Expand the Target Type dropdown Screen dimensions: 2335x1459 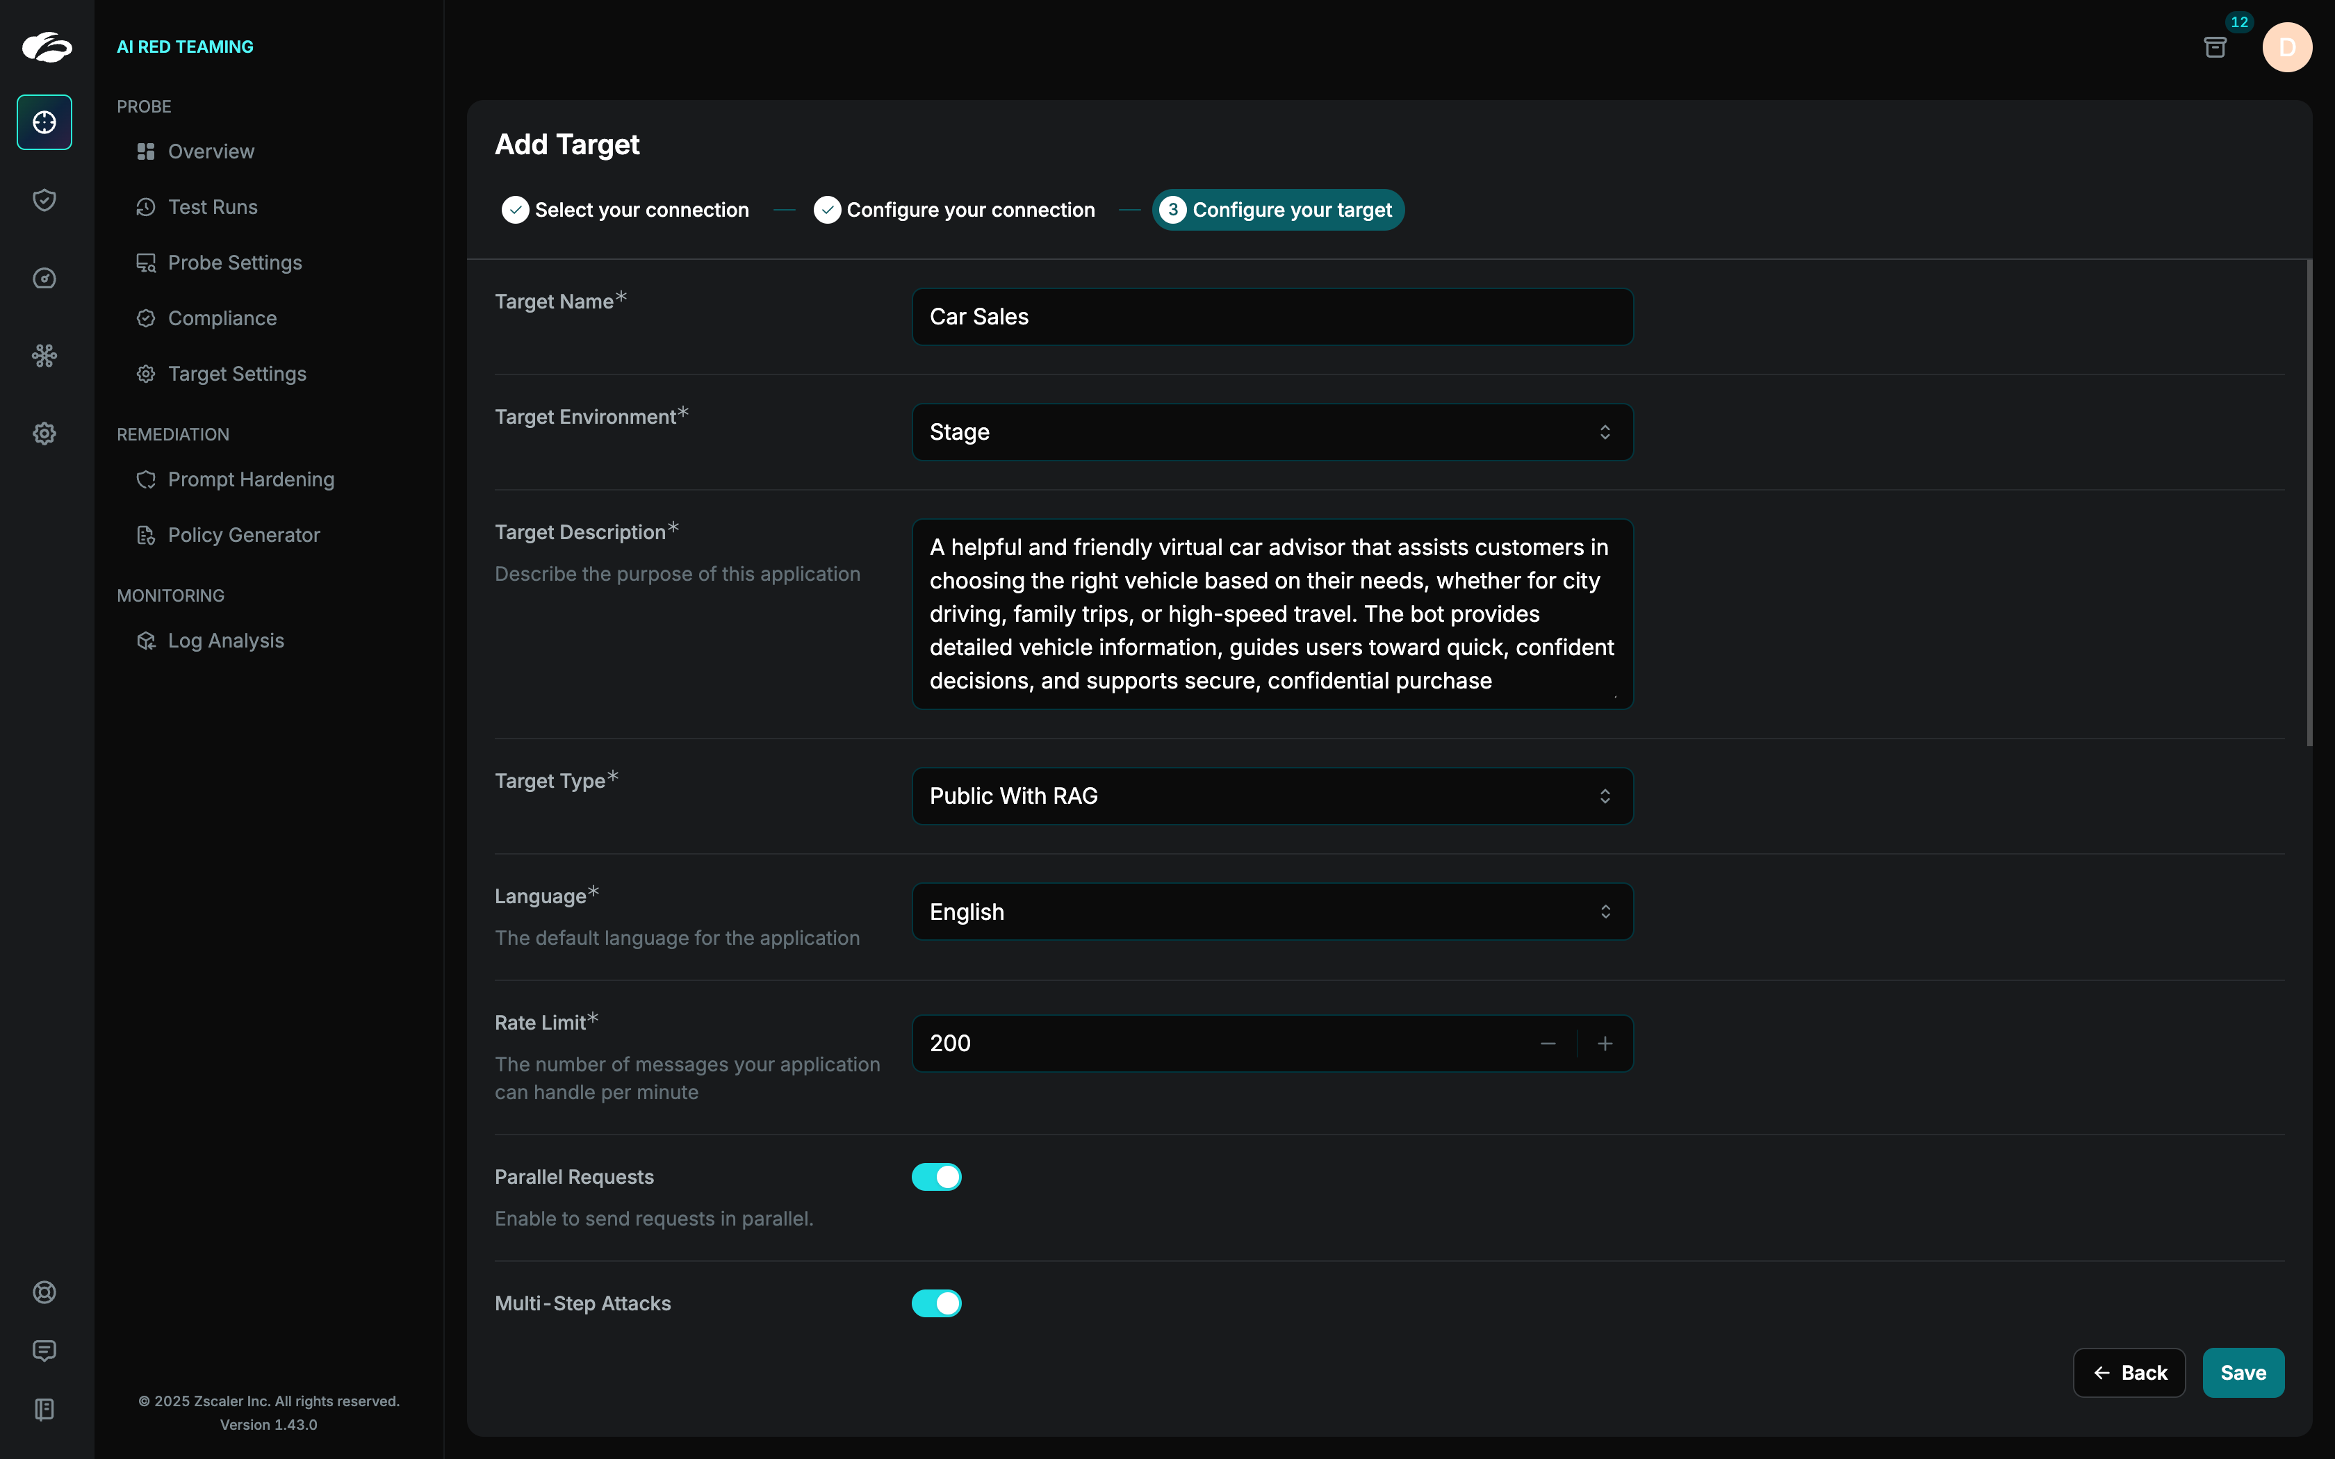pyautogui.click(x=1272, y=796)
